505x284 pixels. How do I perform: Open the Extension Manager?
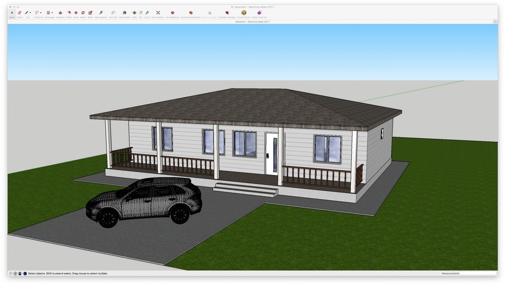[x=227, y=13]
